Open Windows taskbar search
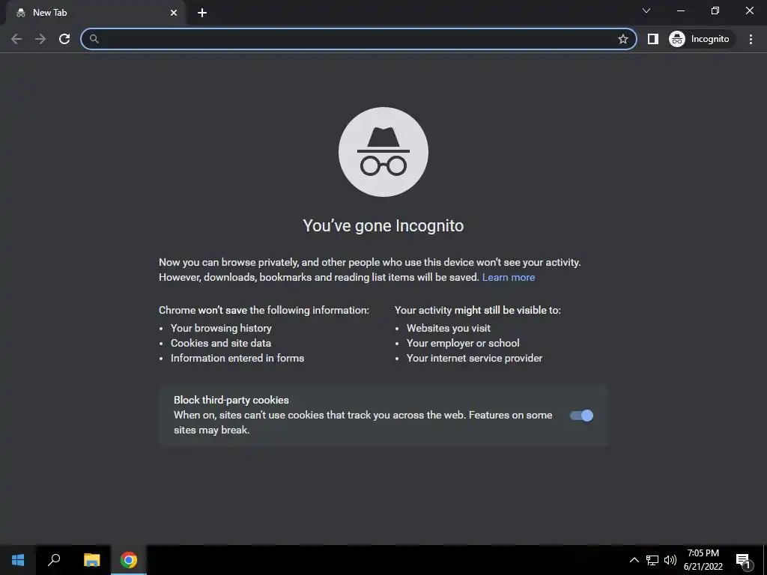Viewport: 767px width, 575px height. tap(54, 560)
